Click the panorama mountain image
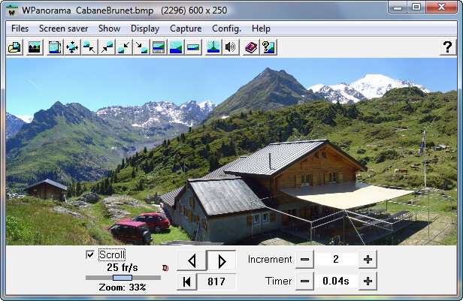463x301 pixels. pyautogui.click(x=231, y=152)
